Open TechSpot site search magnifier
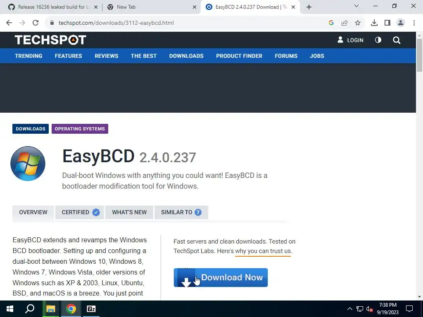The width and height of the screenshot is (423, 317). coord(397,40)
